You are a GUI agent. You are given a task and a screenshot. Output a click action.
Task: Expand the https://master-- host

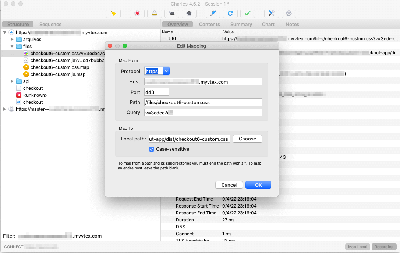pyautogui.click(x=4, y=109)
